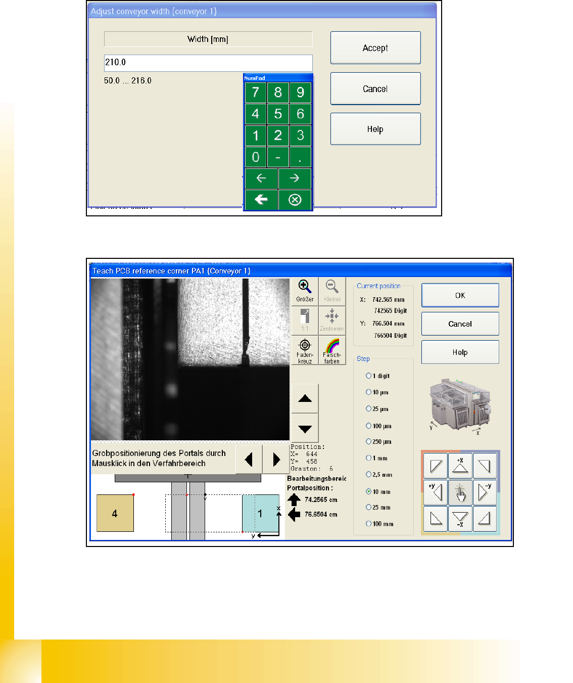This screenshot has width=573, height=683.
Task: Click NumPad key 1
Action: click(256, 135)
